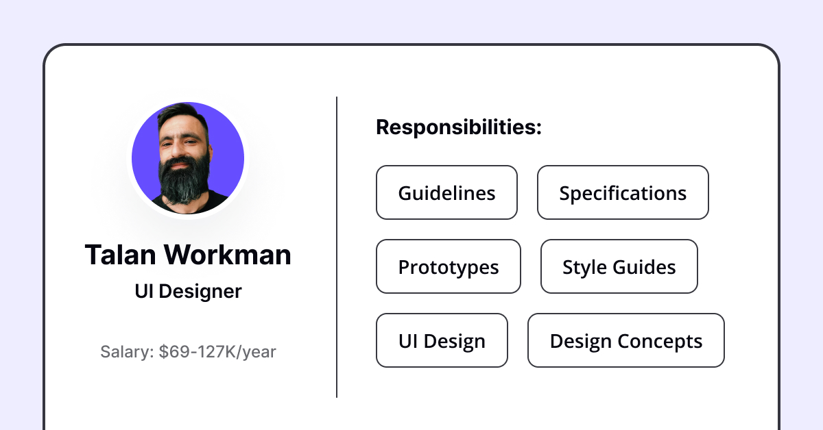Select the Guidelines responsibility tag
The width and height of the screenshot is (823, 430).
click(446, 192)
